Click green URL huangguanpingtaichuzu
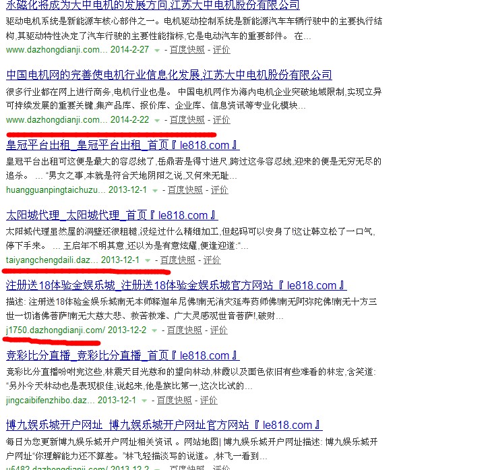The width and height of the screenshot is (490, 470). point(55,189)
